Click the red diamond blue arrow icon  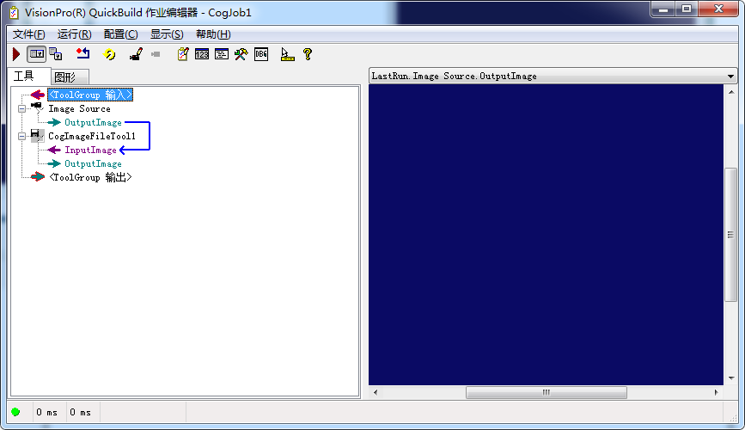tap(83, 53)
